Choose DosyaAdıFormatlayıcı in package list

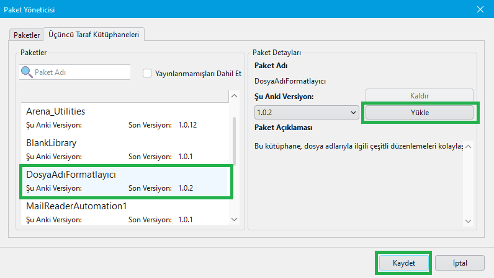tap(124, 181)
